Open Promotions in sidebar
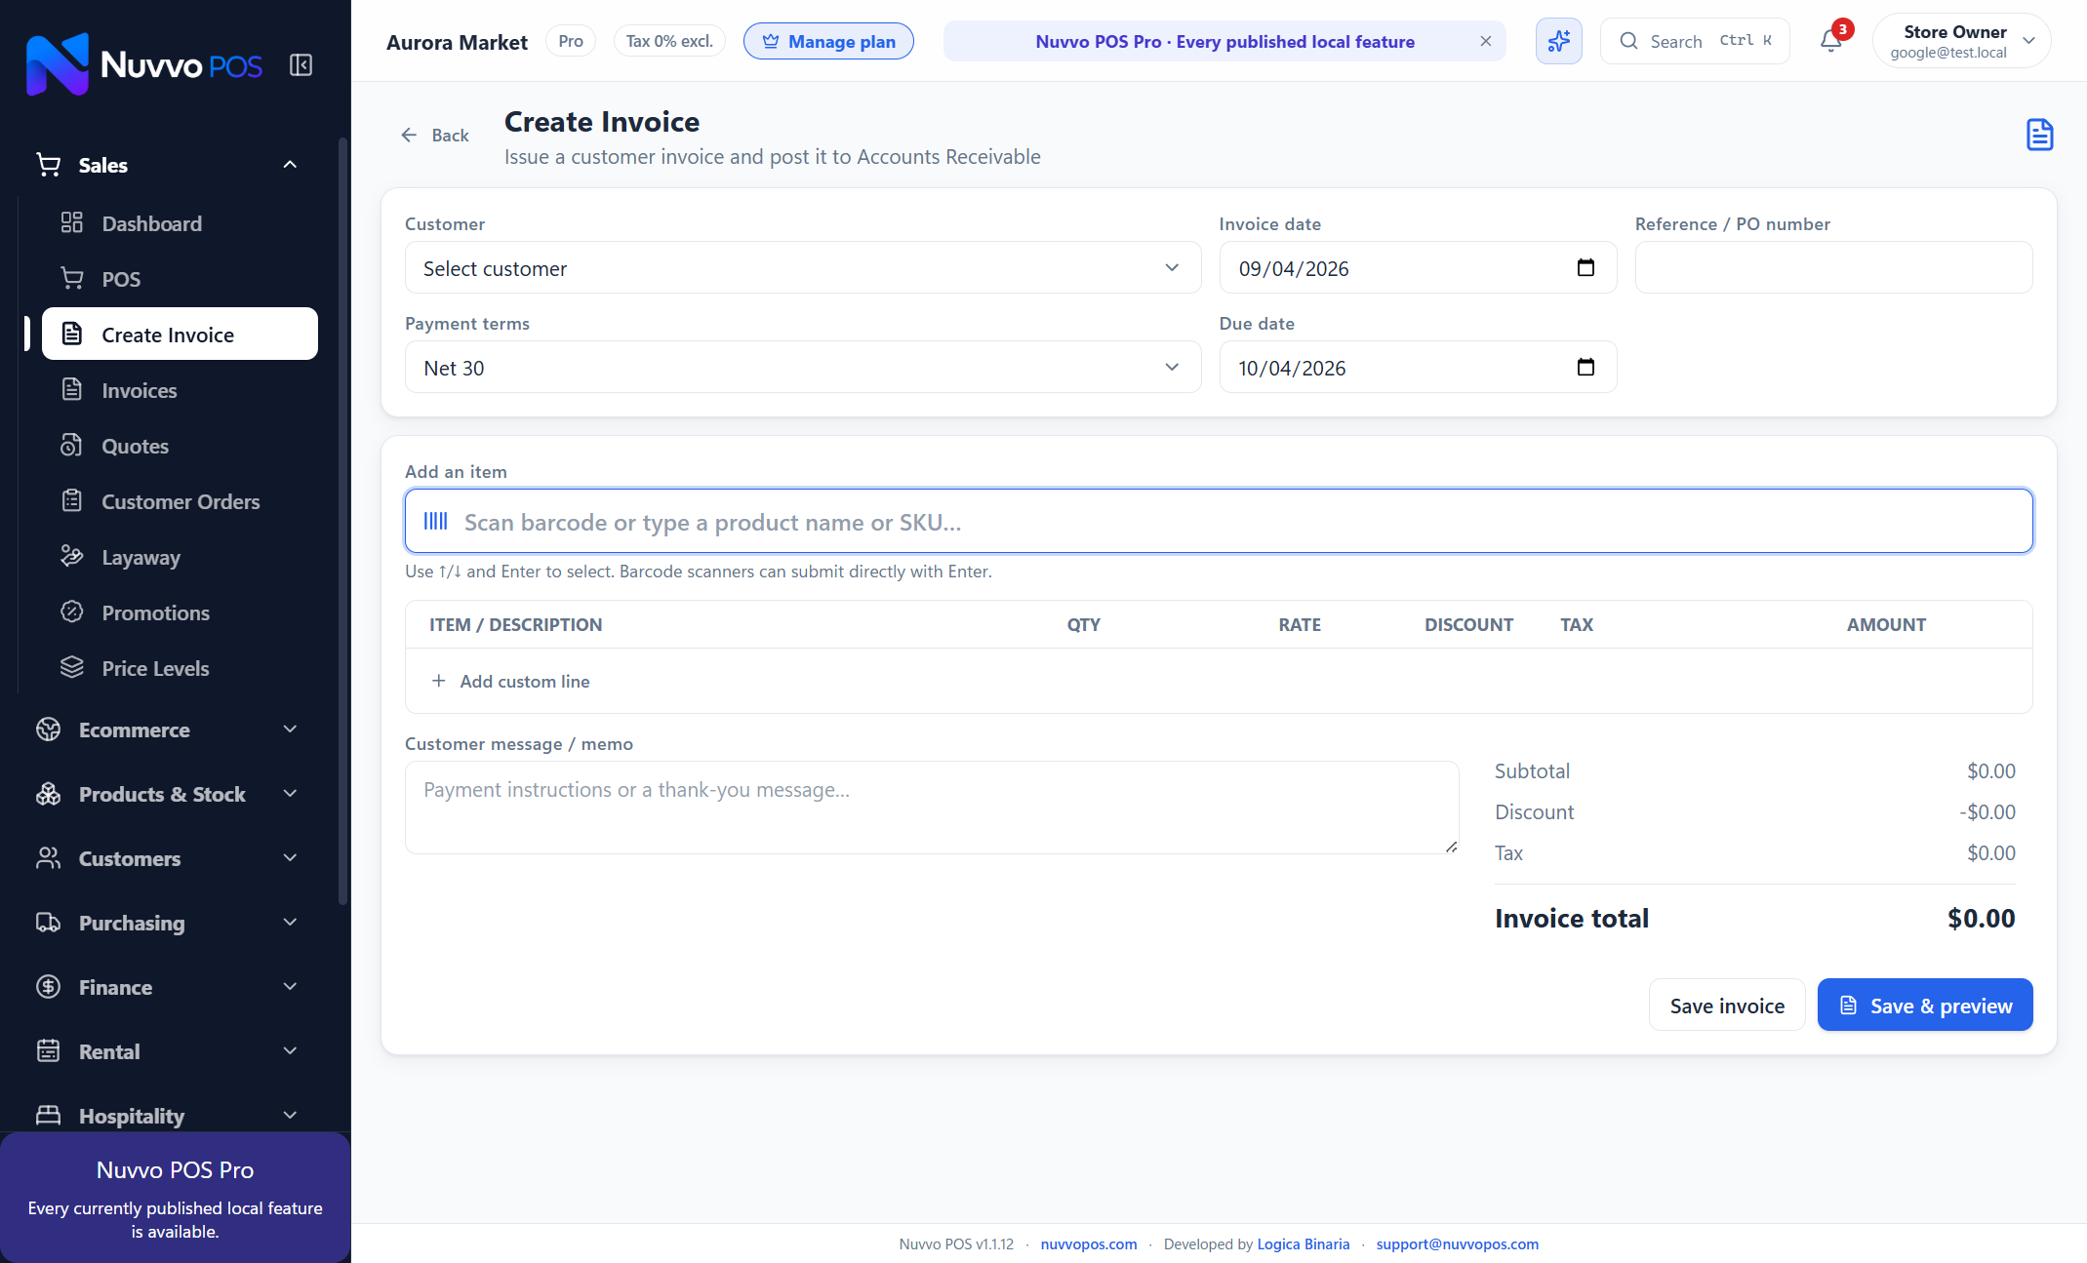 (x=179, y=612)
